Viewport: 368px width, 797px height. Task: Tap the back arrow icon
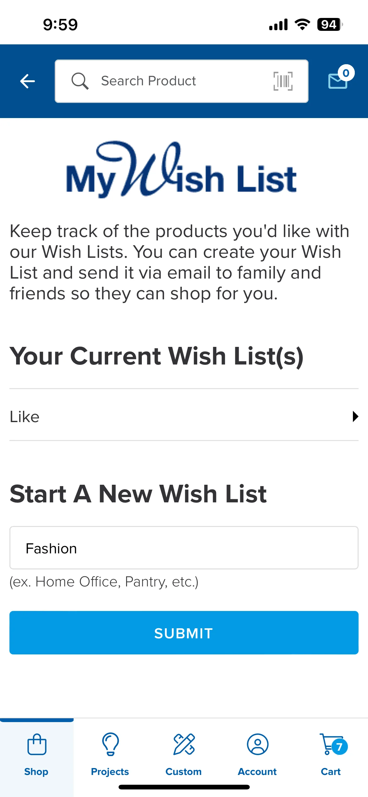[27, 81]
